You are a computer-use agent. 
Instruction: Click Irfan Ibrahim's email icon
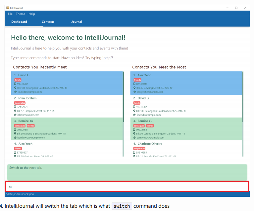click(15, 115)
